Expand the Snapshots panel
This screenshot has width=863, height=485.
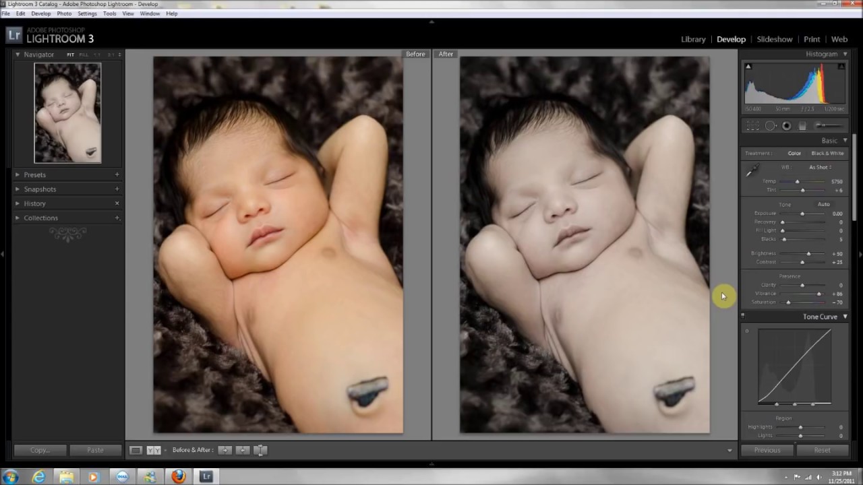pyautogui.click(x=18, y=189)
